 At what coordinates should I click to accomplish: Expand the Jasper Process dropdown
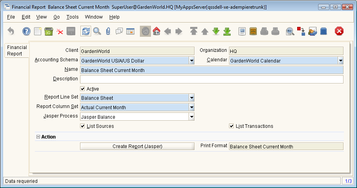pos(191,117)
